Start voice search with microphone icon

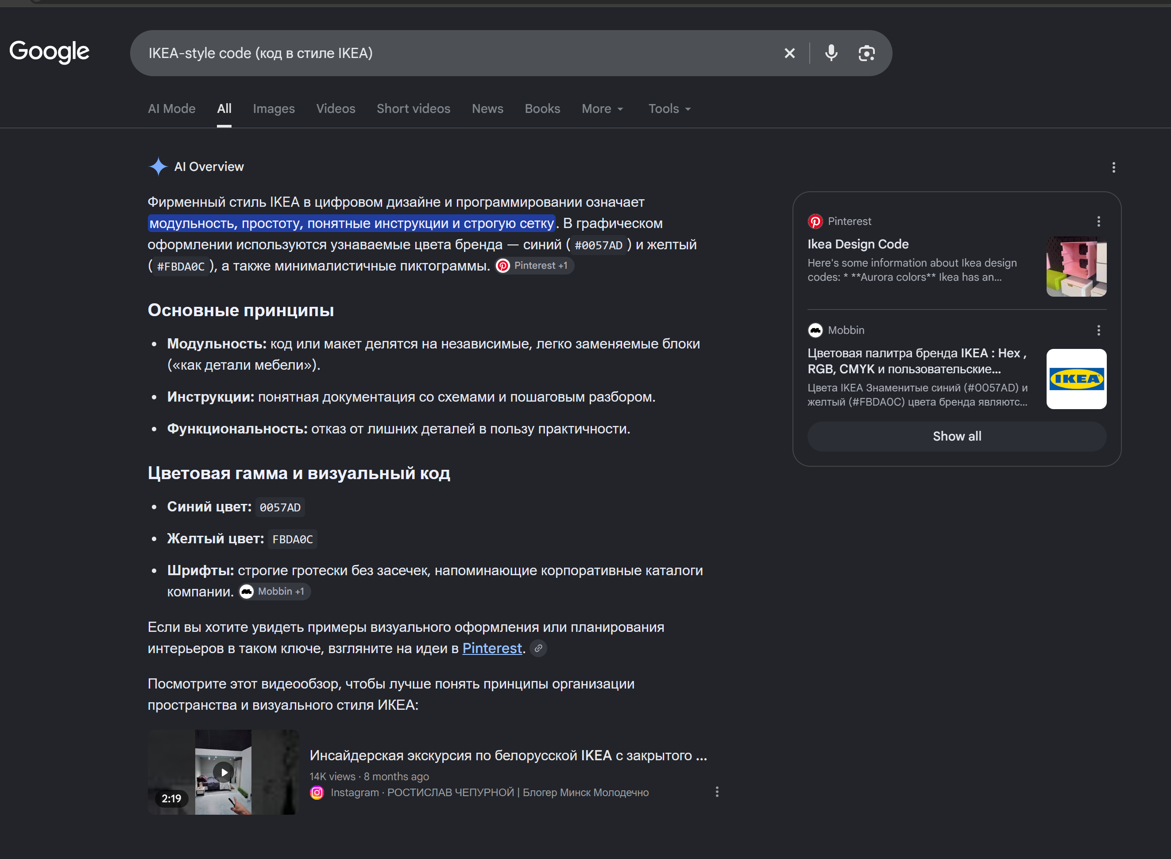(831, 53)
